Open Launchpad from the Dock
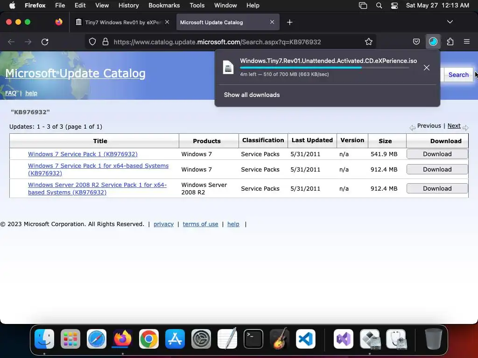 pos(70,339)
